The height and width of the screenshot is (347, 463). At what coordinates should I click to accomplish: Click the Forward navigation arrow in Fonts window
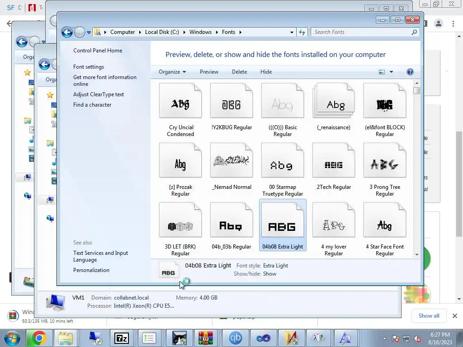[80, 32]
